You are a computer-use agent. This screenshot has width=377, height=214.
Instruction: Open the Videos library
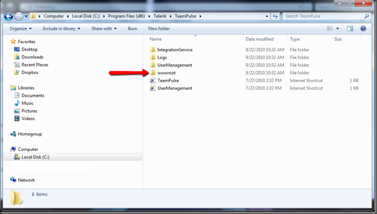[x=28, y=118]
